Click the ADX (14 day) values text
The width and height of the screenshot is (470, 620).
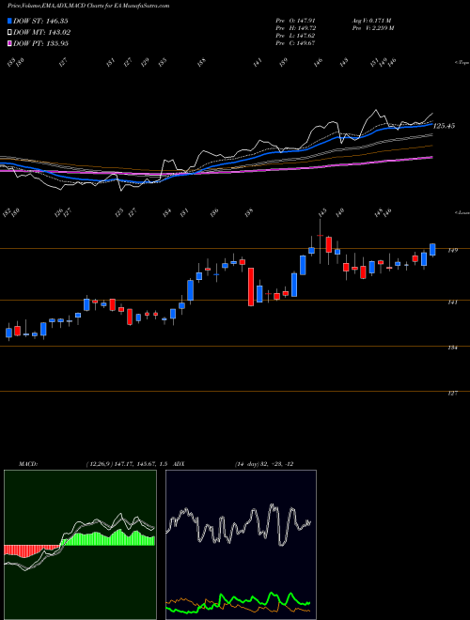[264, 464]
